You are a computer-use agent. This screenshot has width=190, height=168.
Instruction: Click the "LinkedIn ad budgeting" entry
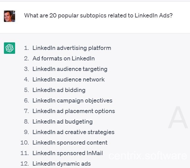63,122
